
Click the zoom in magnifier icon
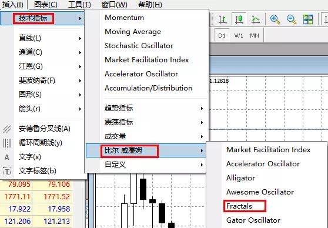[275, 19]
